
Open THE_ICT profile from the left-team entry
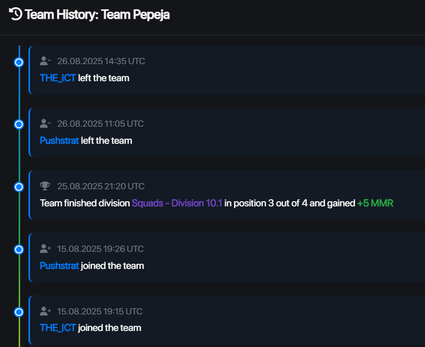pyautogui.click(x=58, y=78)
